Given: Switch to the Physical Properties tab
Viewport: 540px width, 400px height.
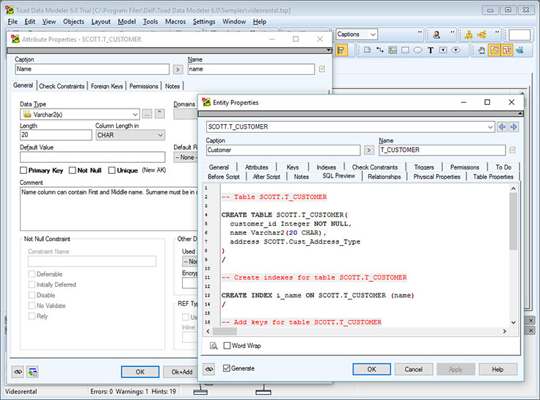Looking at the screenshot, I should click(437, 177).
